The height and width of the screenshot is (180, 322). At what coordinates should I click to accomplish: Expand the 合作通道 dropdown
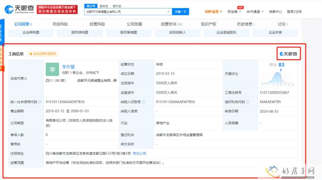[255, 12]
